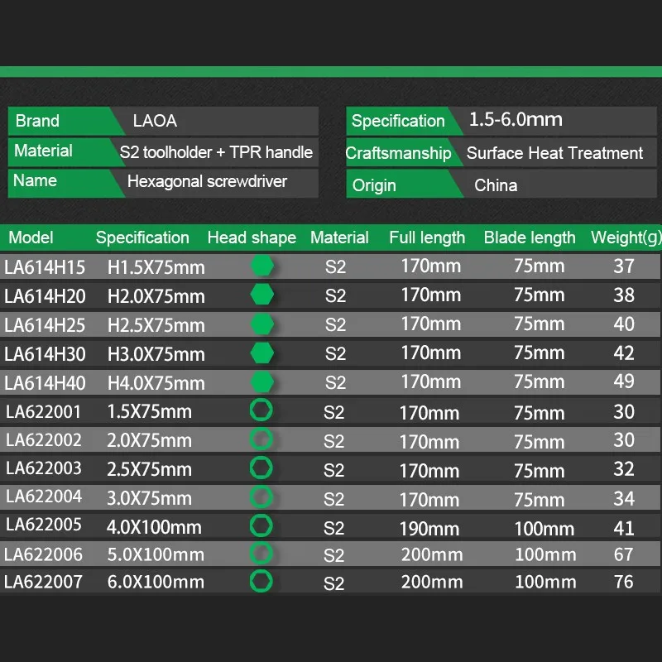Select the hollow hexagon icon in LA622004 row
Screen dimensions: 662x662
point(261,497)
